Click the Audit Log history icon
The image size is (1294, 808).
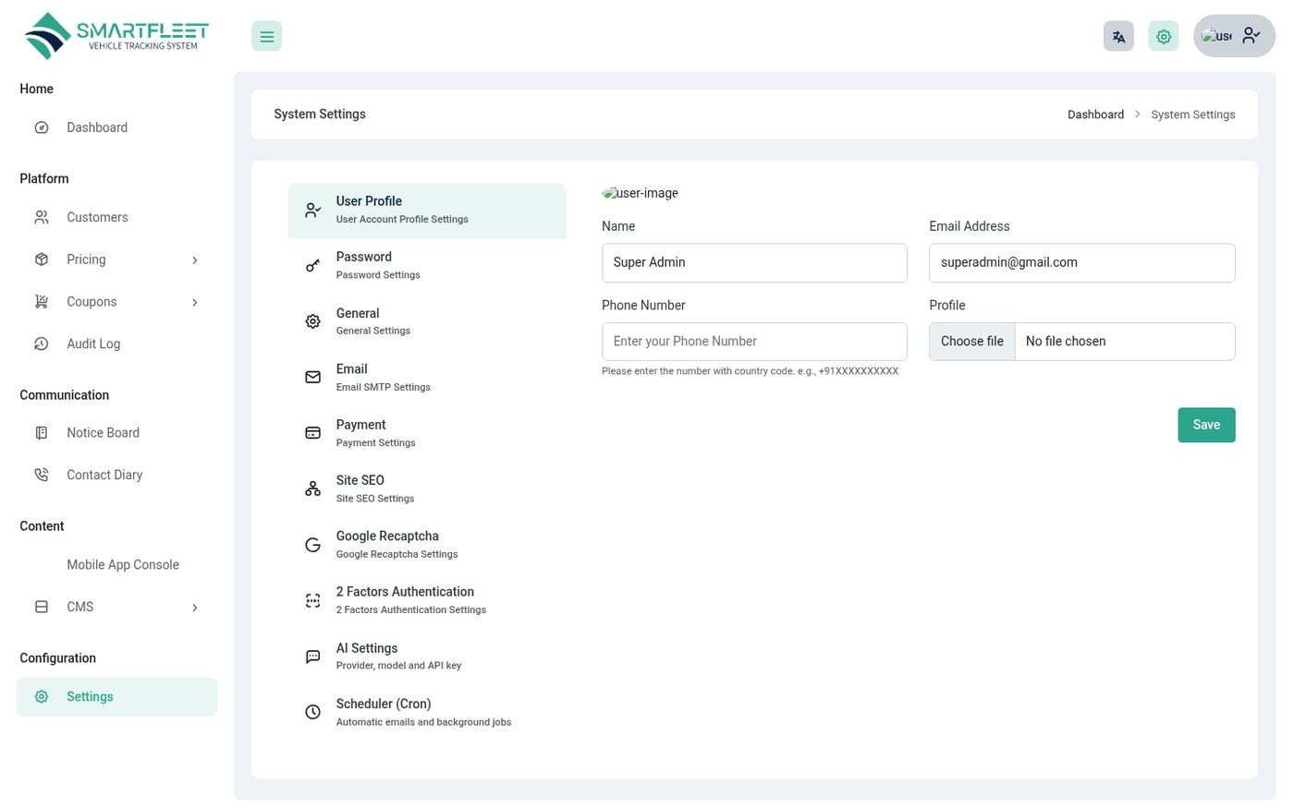coord(42,344)
